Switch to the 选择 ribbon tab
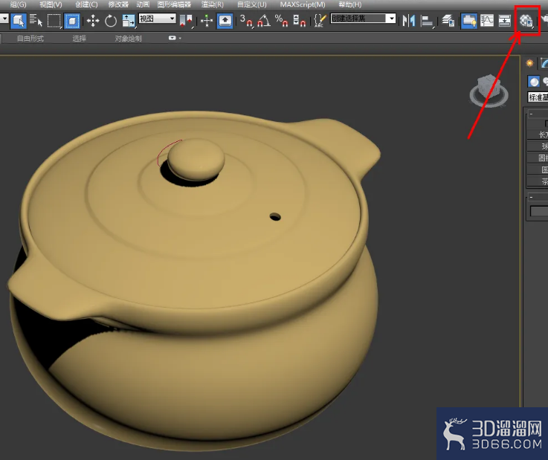The height and width of the screenshot is (460, 548). click(x=79, y=39)
